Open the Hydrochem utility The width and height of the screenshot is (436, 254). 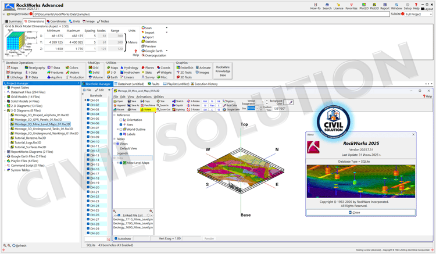point(130,72)
